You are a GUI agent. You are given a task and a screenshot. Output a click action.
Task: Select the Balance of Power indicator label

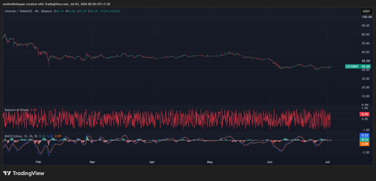pos(17,110)
